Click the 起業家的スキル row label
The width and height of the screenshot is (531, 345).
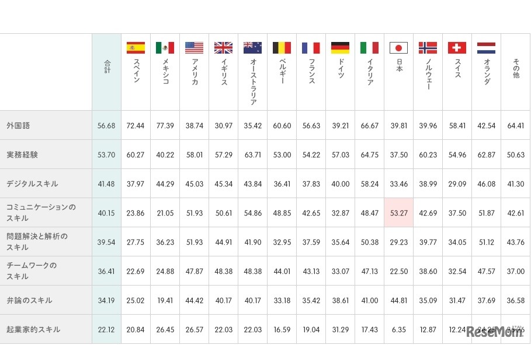(x=33, y=329)
